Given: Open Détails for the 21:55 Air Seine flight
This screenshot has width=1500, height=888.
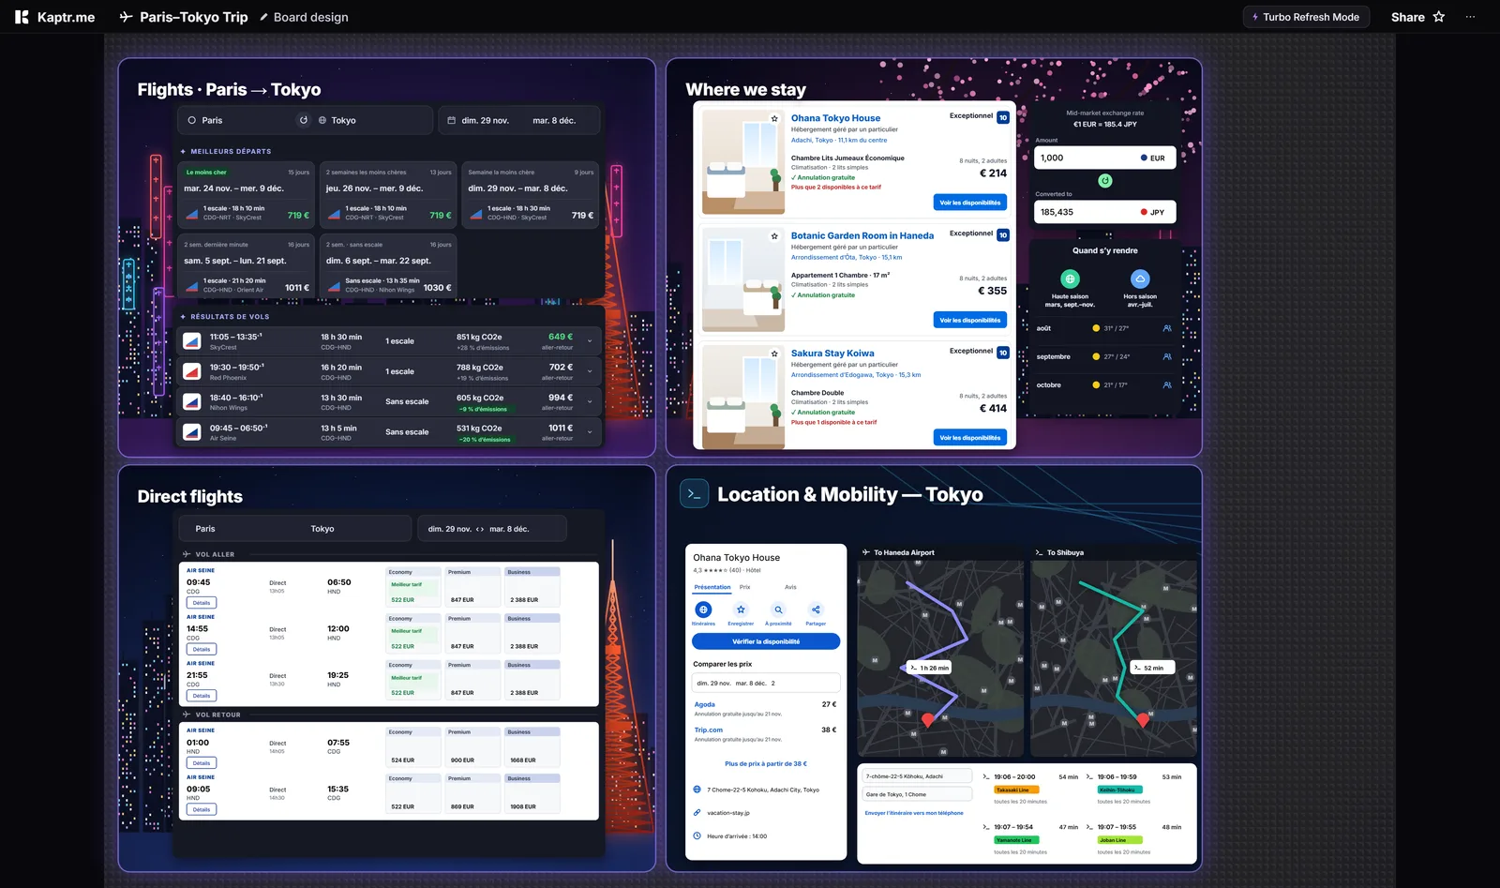Looking at the screenshot, I should pos(202,696).
